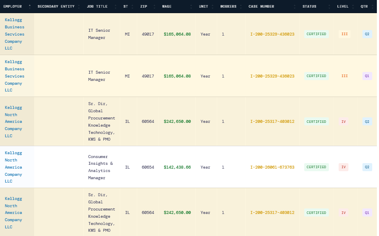Select IT Senior Manager title in Q1 row
Screen dimensions: 379x236
coord(99,76)
